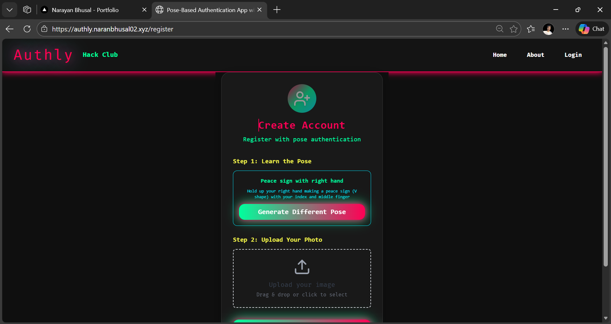
Task: Navigate back using the browser back arrow
Action: point(10,29)
